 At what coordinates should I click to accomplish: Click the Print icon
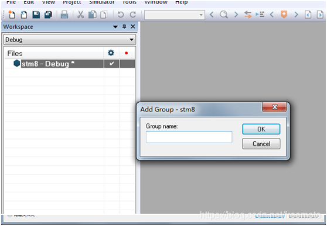pos(64,15)
